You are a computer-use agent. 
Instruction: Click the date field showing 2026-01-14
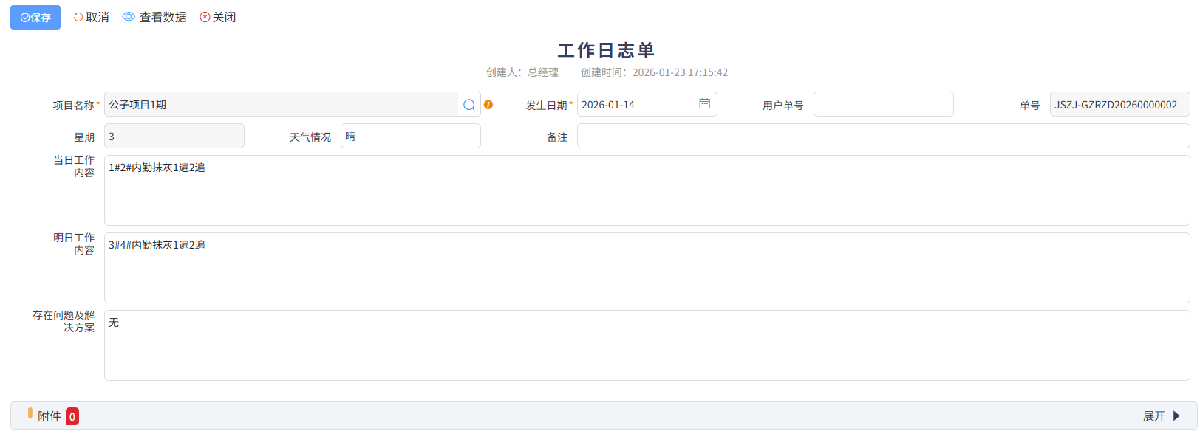coord(635,105)
